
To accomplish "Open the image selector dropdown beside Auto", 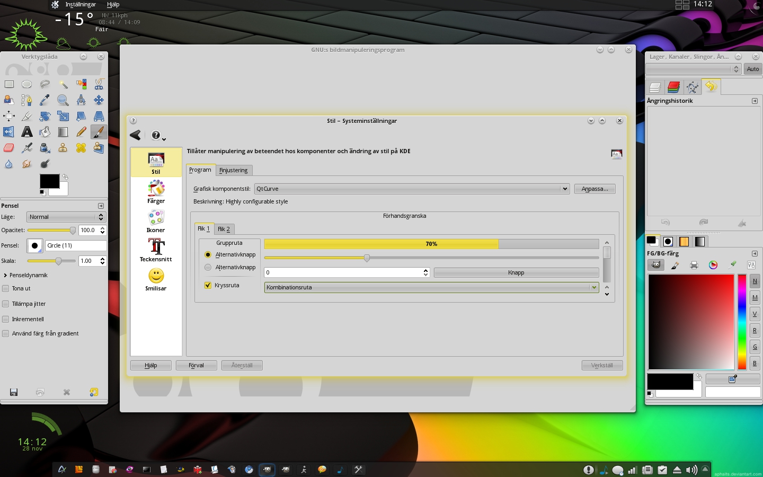I will (693, 69).
